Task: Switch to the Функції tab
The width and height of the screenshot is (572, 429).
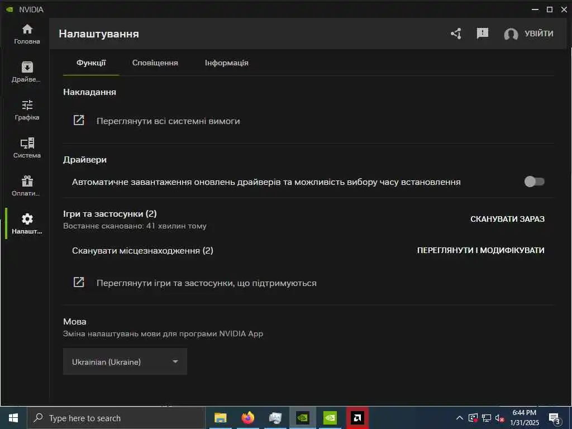Action: (91, 63)
